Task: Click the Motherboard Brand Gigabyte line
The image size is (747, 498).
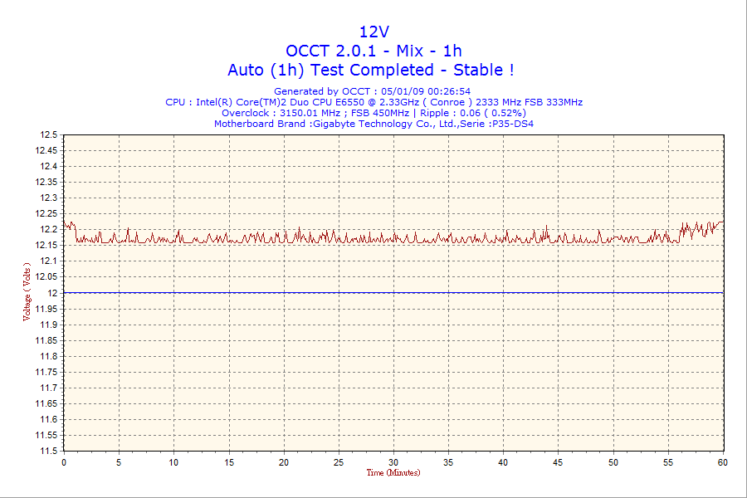Action: (x=374, y=124)
